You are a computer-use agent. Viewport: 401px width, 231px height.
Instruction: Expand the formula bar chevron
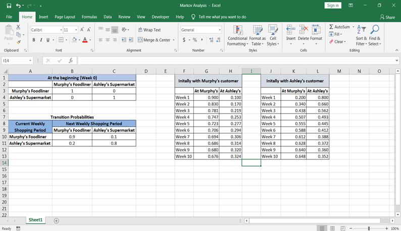coord(396,61)
